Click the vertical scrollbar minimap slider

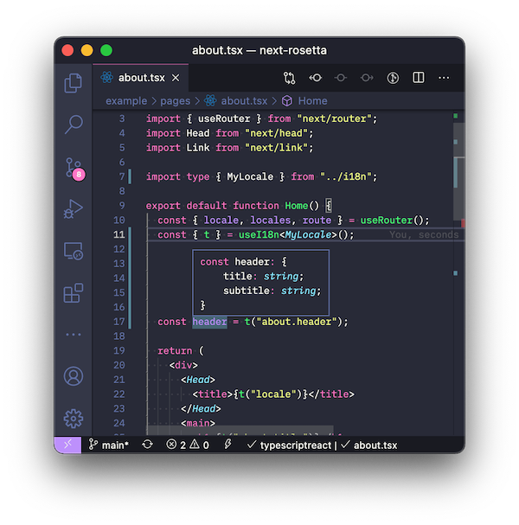tap(458, 172)
